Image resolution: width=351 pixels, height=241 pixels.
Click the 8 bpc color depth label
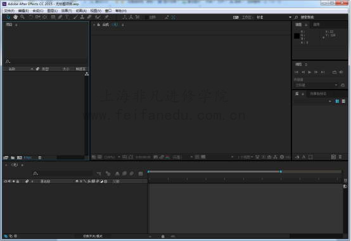point(28,158)
